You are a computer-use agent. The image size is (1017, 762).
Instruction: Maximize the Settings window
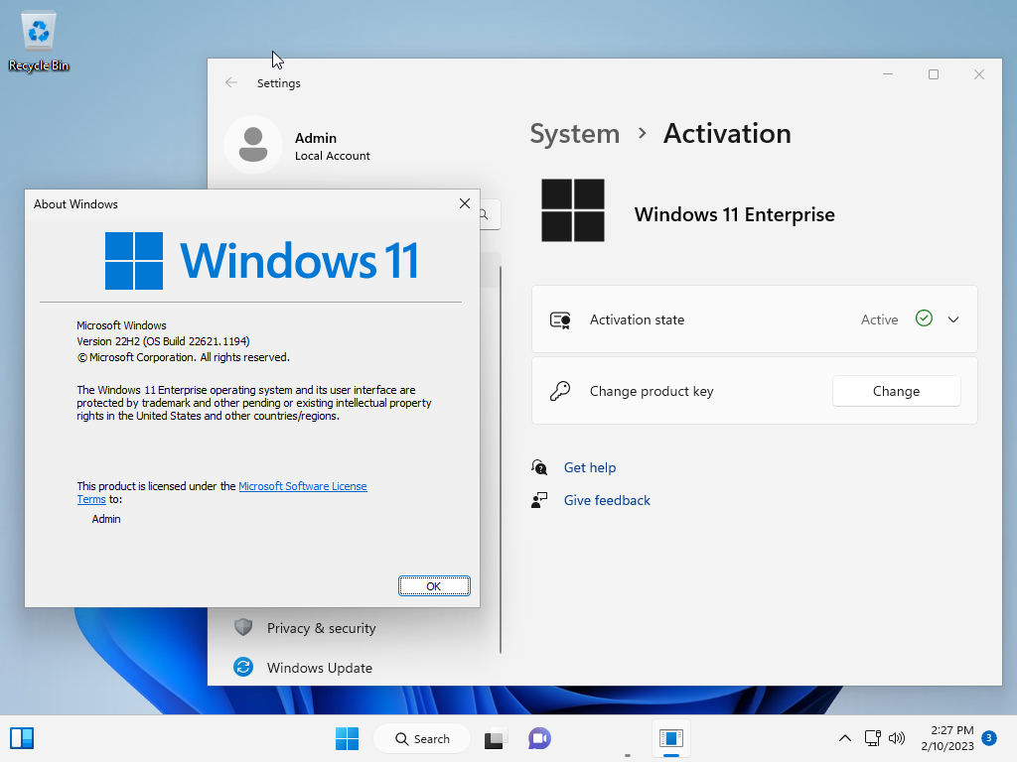pyautogui.click(x=934, y=74)
